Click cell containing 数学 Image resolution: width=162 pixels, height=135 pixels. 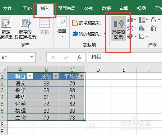pyautogui.click(x=20, y=90)
